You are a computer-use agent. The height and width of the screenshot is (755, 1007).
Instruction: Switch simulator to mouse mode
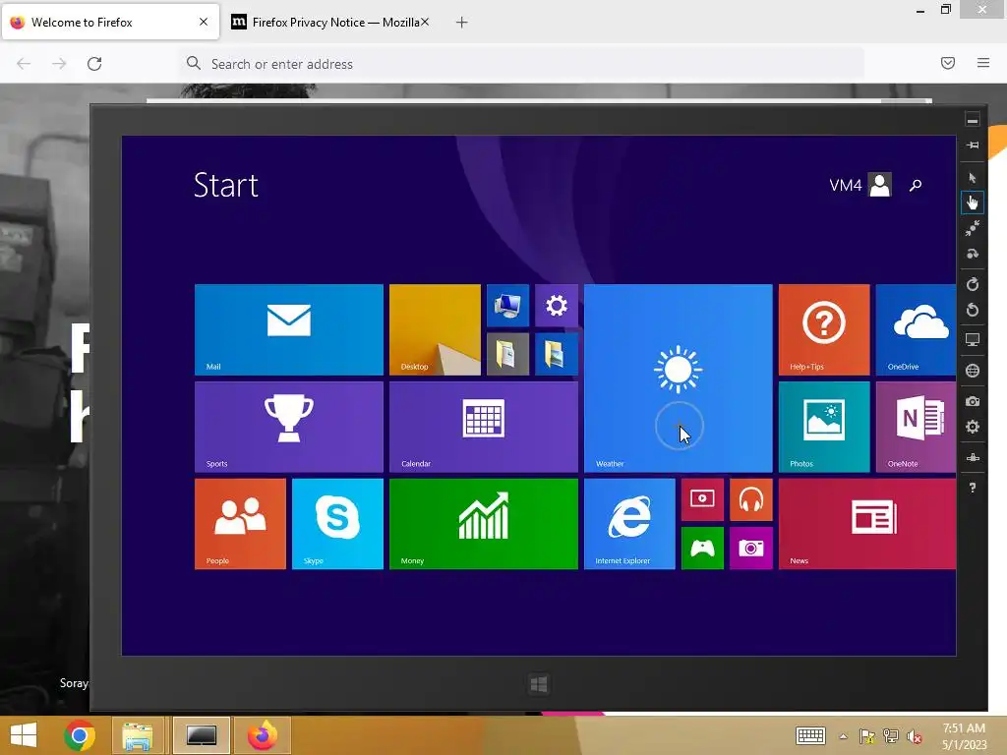point(973,177)
